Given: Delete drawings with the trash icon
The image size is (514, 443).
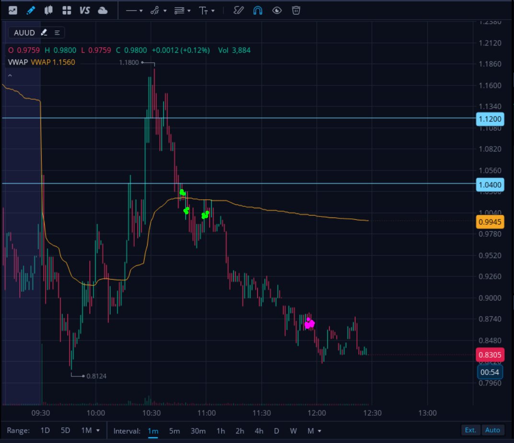Looking at the screenshot, I should 296,11.
